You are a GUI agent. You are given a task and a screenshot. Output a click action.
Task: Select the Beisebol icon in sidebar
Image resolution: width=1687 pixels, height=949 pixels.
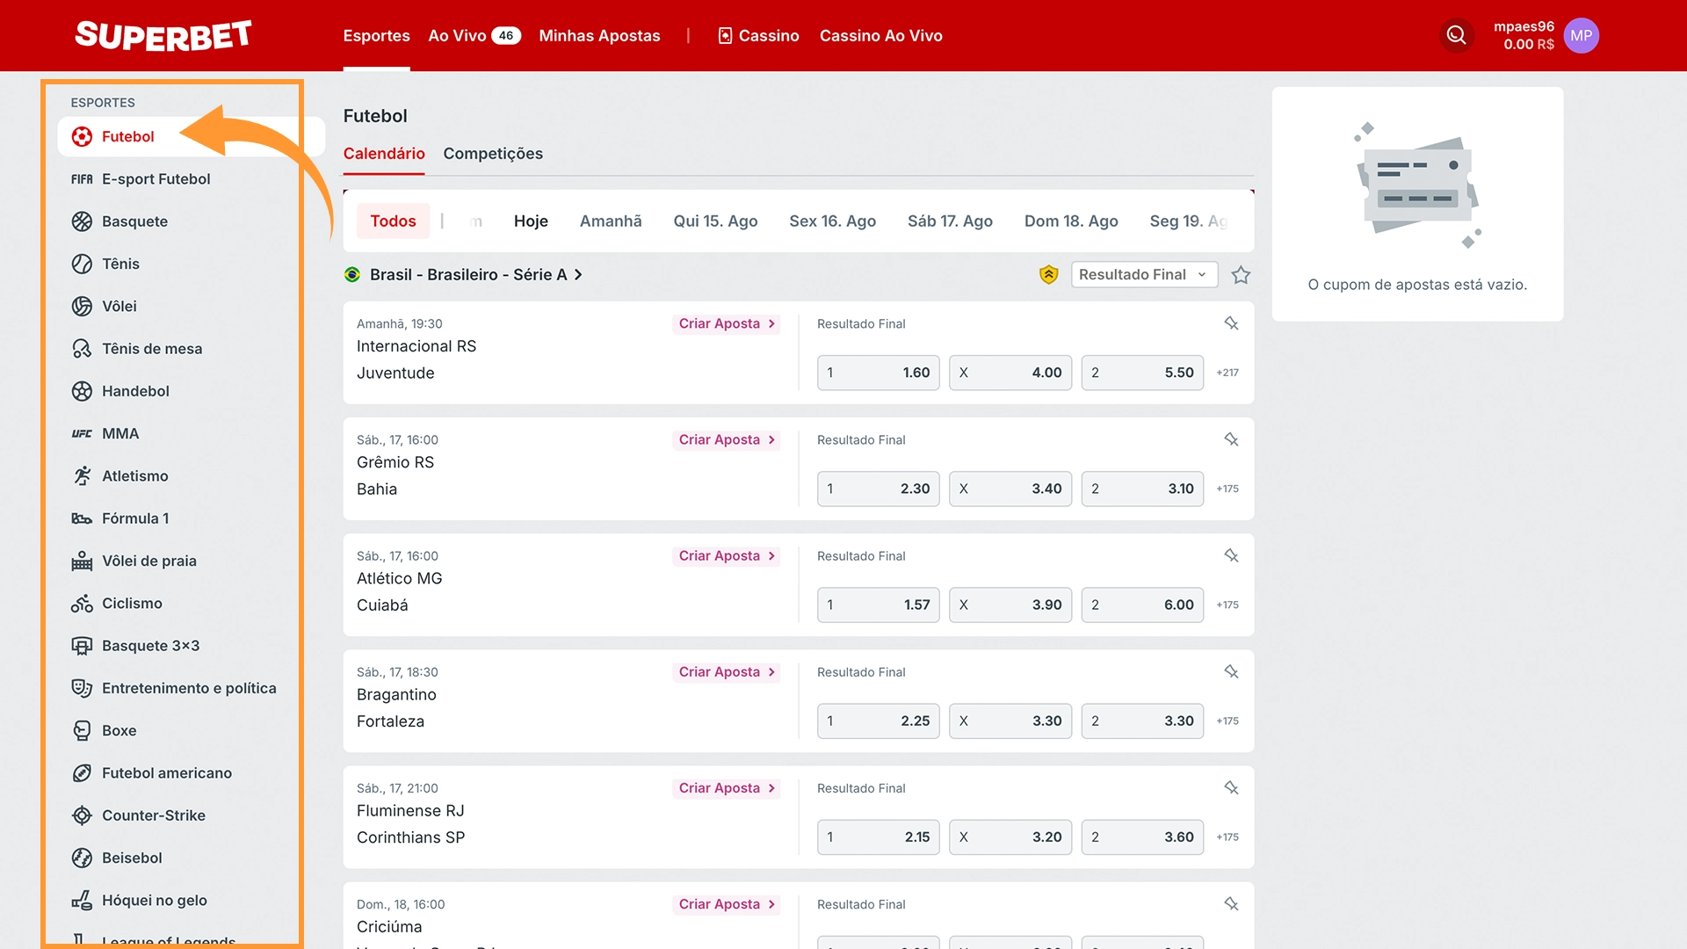[x=82, y=858]
